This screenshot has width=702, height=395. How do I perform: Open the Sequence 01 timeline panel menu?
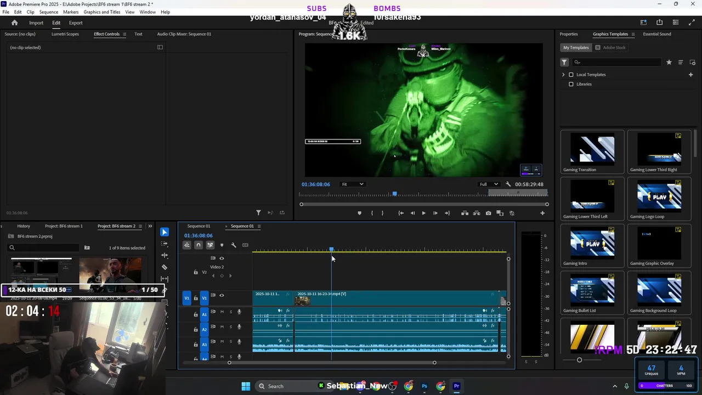tap(259, 226)
